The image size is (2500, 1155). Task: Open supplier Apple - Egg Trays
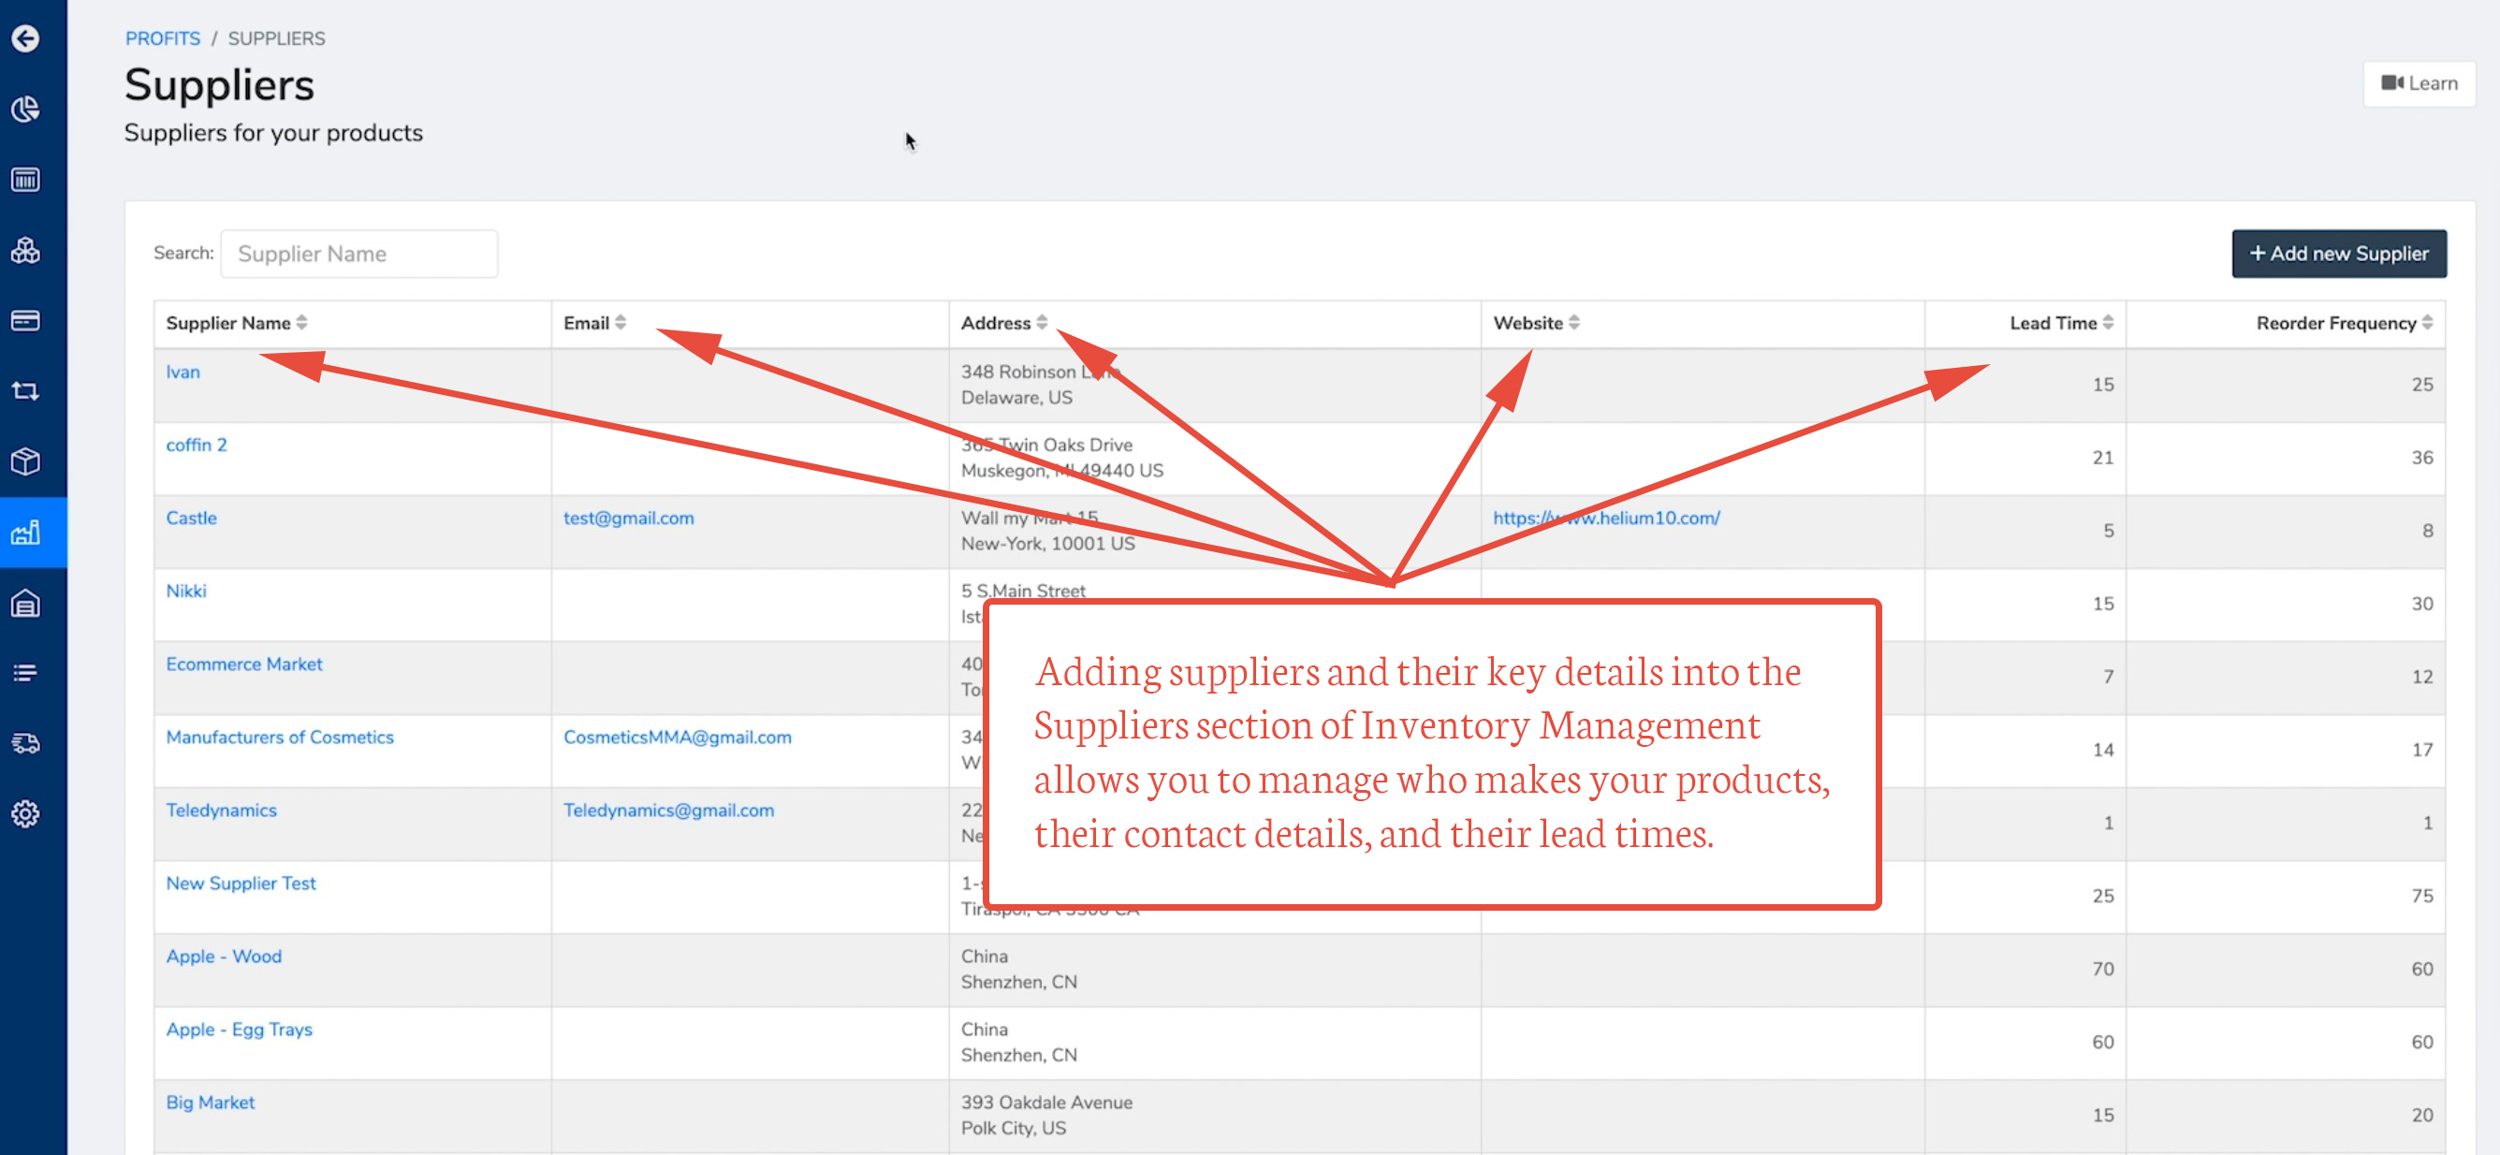(239, 1029)
